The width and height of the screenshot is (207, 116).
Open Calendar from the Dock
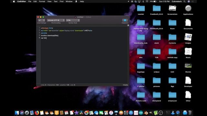tap(66, 113)
